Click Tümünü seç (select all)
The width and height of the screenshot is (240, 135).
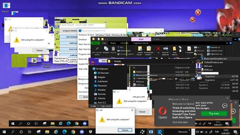tap(213, 47)
